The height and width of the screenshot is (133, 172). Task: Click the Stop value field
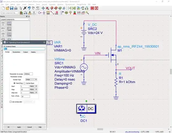click(x=25, y=90)
